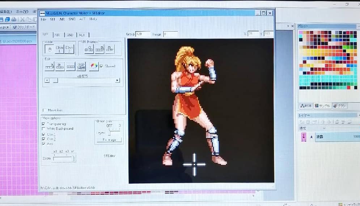The image size is (360, 206).
Task: Click the axis crosshair on sprite canvas
Action: coord(194,164)
